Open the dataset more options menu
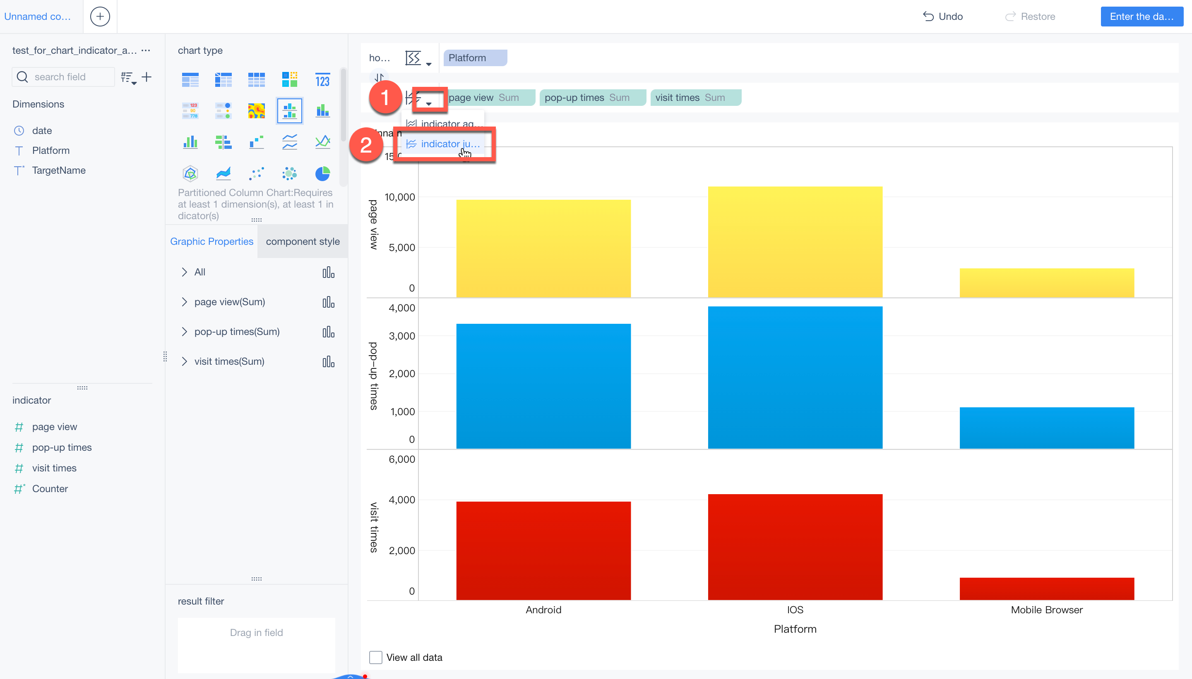The image size is (1192, 679). (x=146, y=50)
